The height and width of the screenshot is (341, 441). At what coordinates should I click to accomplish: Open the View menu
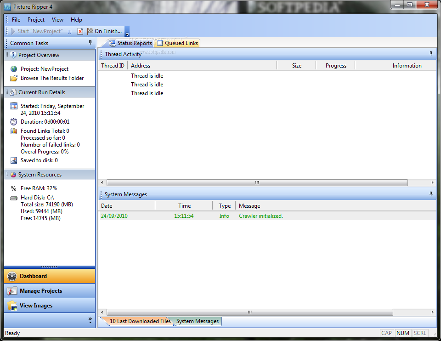tap(57, 20)
